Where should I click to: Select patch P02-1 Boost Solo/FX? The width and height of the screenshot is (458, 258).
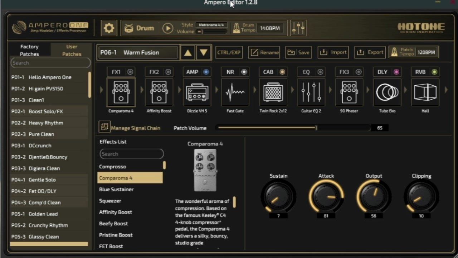pyautogui.click(x=49, y=111)
